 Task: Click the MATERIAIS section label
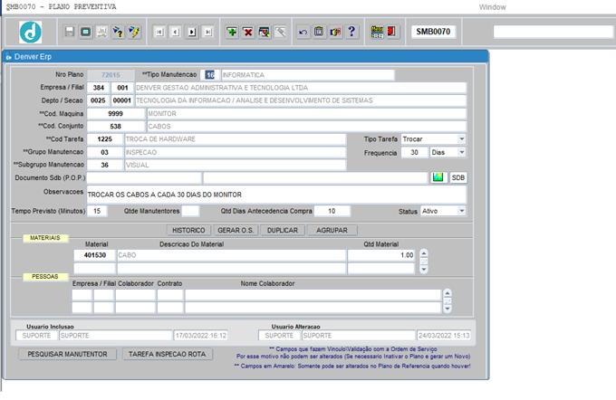[45, 238]
